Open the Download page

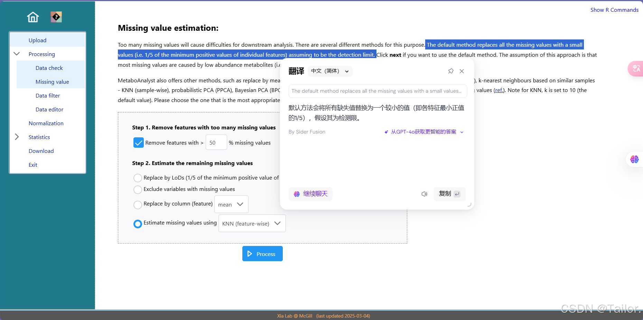pos(41,151)
